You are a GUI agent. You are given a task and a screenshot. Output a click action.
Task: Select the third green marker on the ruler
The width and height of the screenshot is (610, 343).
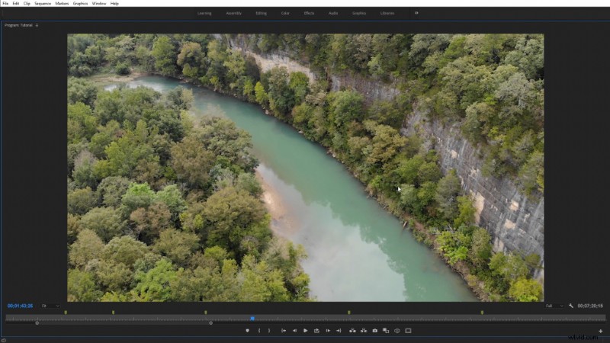206,313
